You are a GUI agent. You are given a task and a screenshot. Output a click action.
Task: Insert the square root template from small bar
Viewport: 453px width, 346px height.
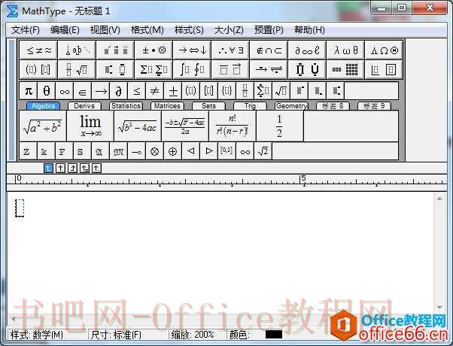[x=281, y=91]
